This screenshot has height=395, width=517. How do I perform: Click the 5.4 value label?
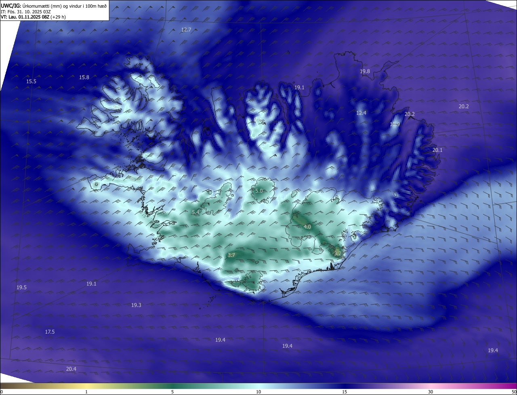click(195, 212)
